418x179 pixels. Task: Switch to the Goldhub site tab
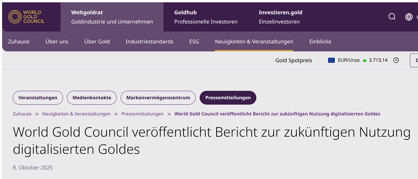(x=206, y=17)
